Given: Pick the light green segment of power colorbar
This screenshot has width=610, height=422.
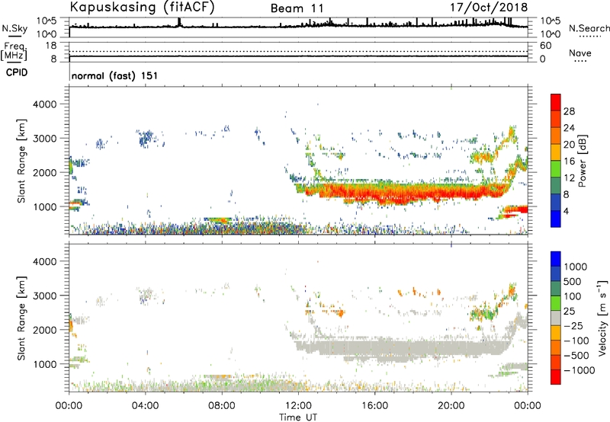Looking at the screenshot, I should 556,169.
